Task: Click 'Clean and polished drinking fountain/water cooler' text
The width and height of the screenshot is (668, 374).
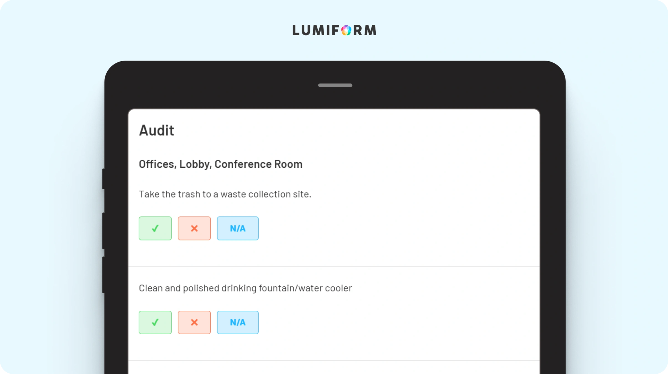Action: [x=245, y=288]
